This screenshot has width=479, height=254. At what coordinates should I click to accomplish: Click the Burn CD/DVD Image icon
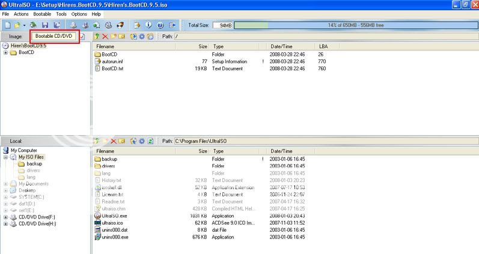point(120,25)
